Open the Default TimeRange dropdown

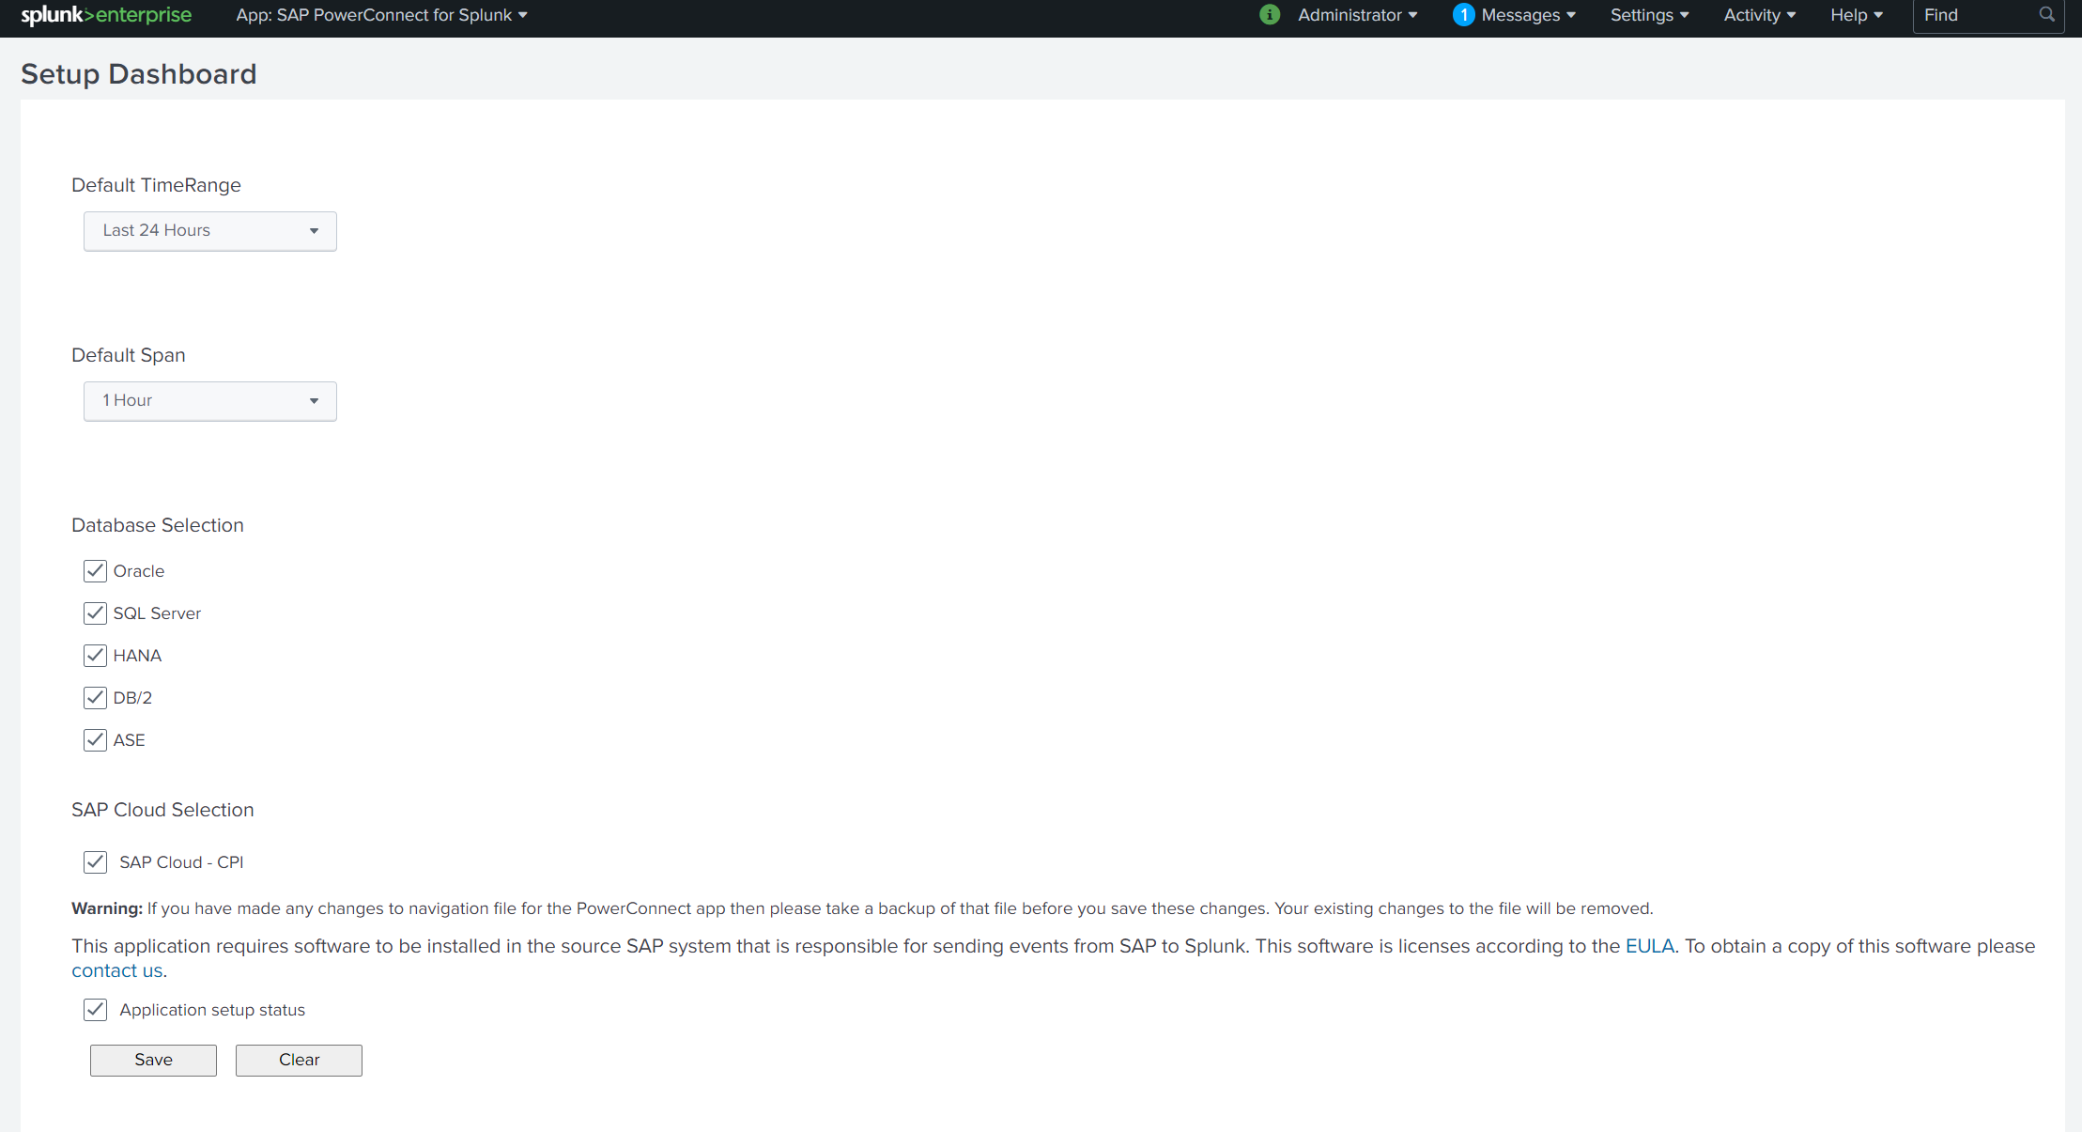click(x=209, y=231)
